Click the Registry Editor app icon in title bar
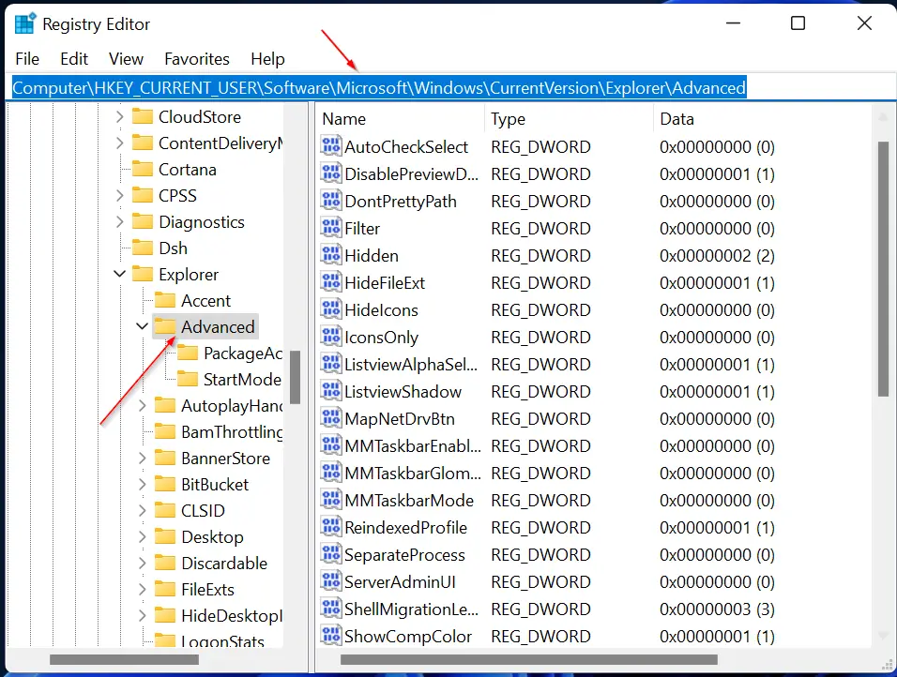The width and height of the screenshot is (897, 677). pyautogui.click(x=24, y=24)
